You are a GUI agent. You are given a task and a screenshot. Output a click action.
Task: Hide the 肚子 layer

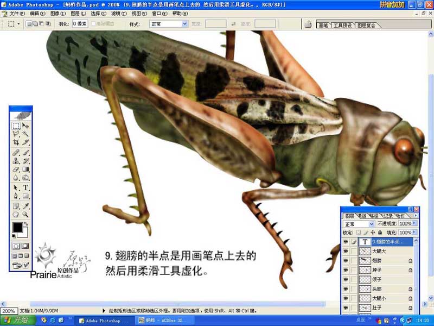(346, 308)
